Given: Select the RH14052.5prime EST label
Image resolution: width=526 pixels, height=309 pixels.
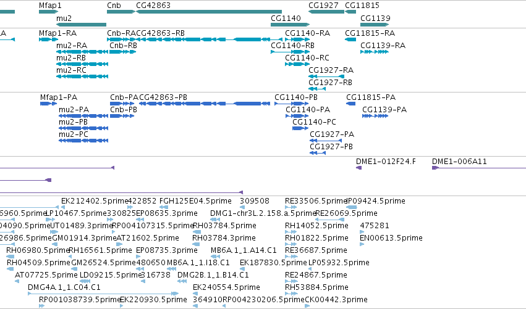Looking at the screenshot, I should click(x=316, y=226).
